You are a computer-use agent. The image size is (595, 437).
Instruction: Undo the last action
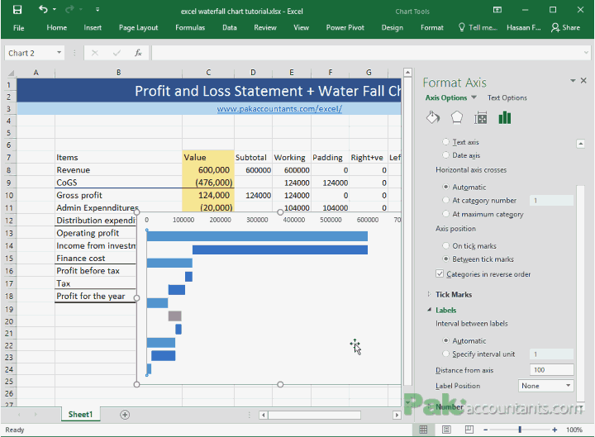[x=43, y=9]
